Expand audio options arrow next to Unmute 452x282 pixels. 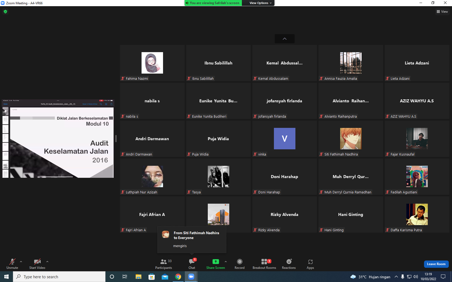pos(21,261)
